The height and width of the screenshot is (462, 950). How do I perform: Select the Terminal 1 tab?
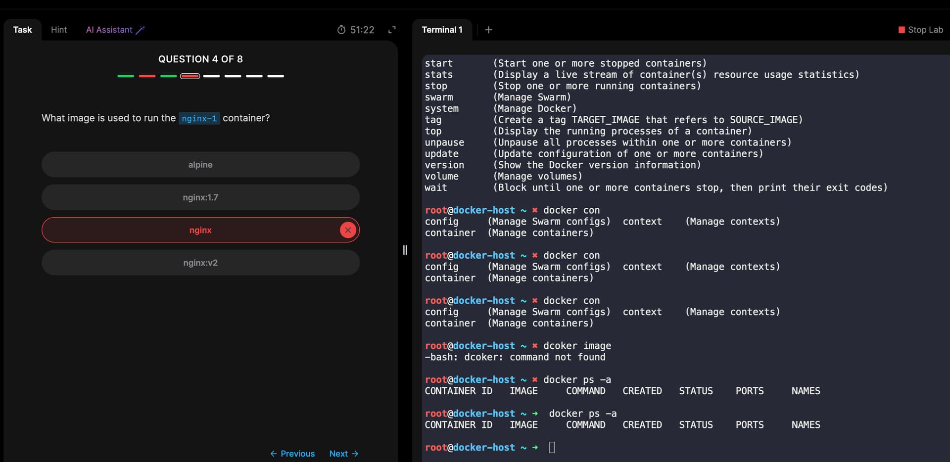coord(442,30)
